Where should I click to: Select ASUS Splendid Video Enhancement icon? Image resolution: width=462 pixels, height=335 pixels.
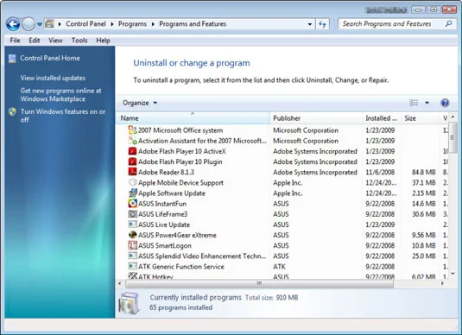(x=133, y=256)
